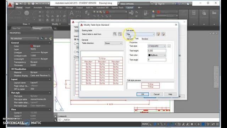The width and height of the screenshot is (227, 128).
Task: Open the Parametric ribbon tab
Action: (x=50, y=7)
